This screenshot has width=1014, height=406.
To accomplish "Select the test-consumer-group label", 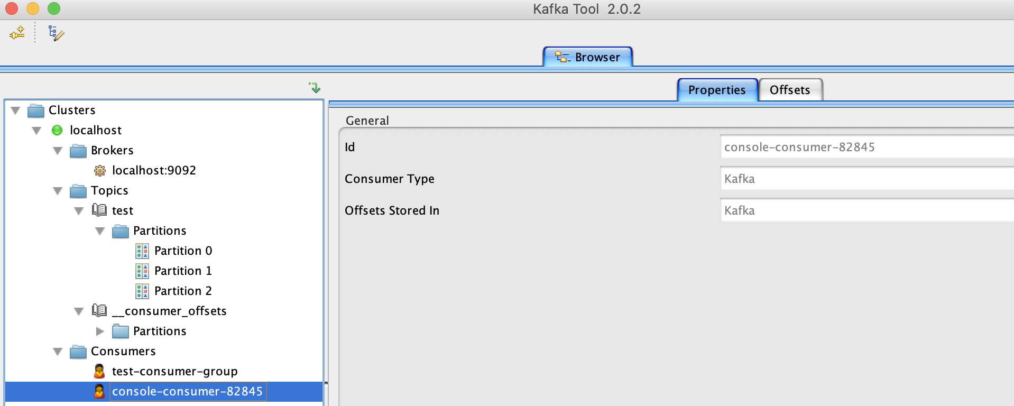I will 175,371.
